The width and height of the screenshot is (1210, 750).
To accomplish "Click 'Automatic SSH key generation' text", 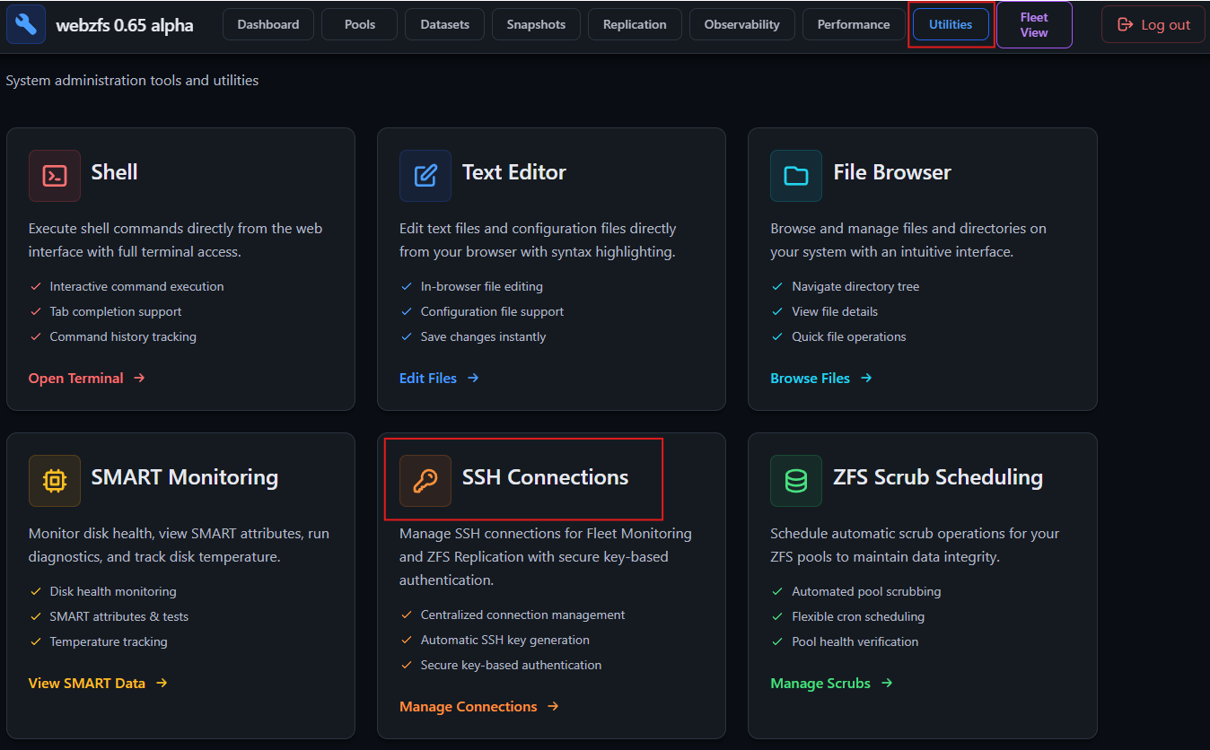I will (505, 640).
